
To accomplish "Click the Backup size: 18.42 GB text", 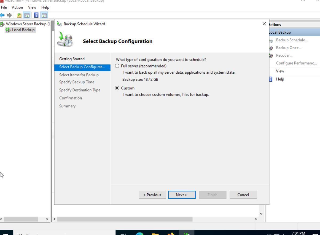I will pyautogui.click(x=140, y=80).
